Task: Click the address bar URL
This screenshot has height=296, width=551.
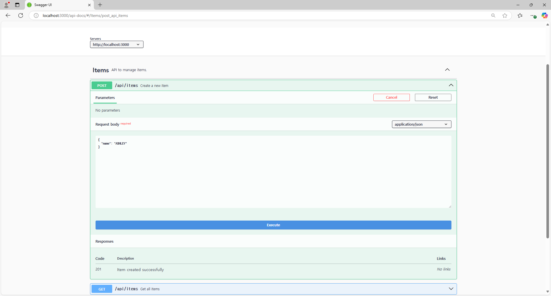Action: [85, 15]
